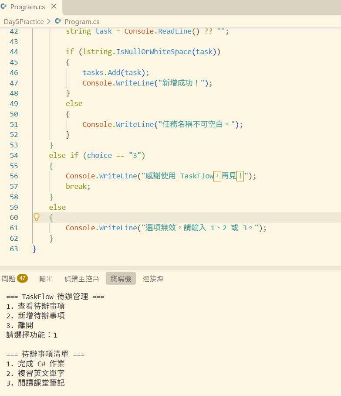Click terminal line '2. 新增待辦事項'
341x396 pixels.
(36, 316)
